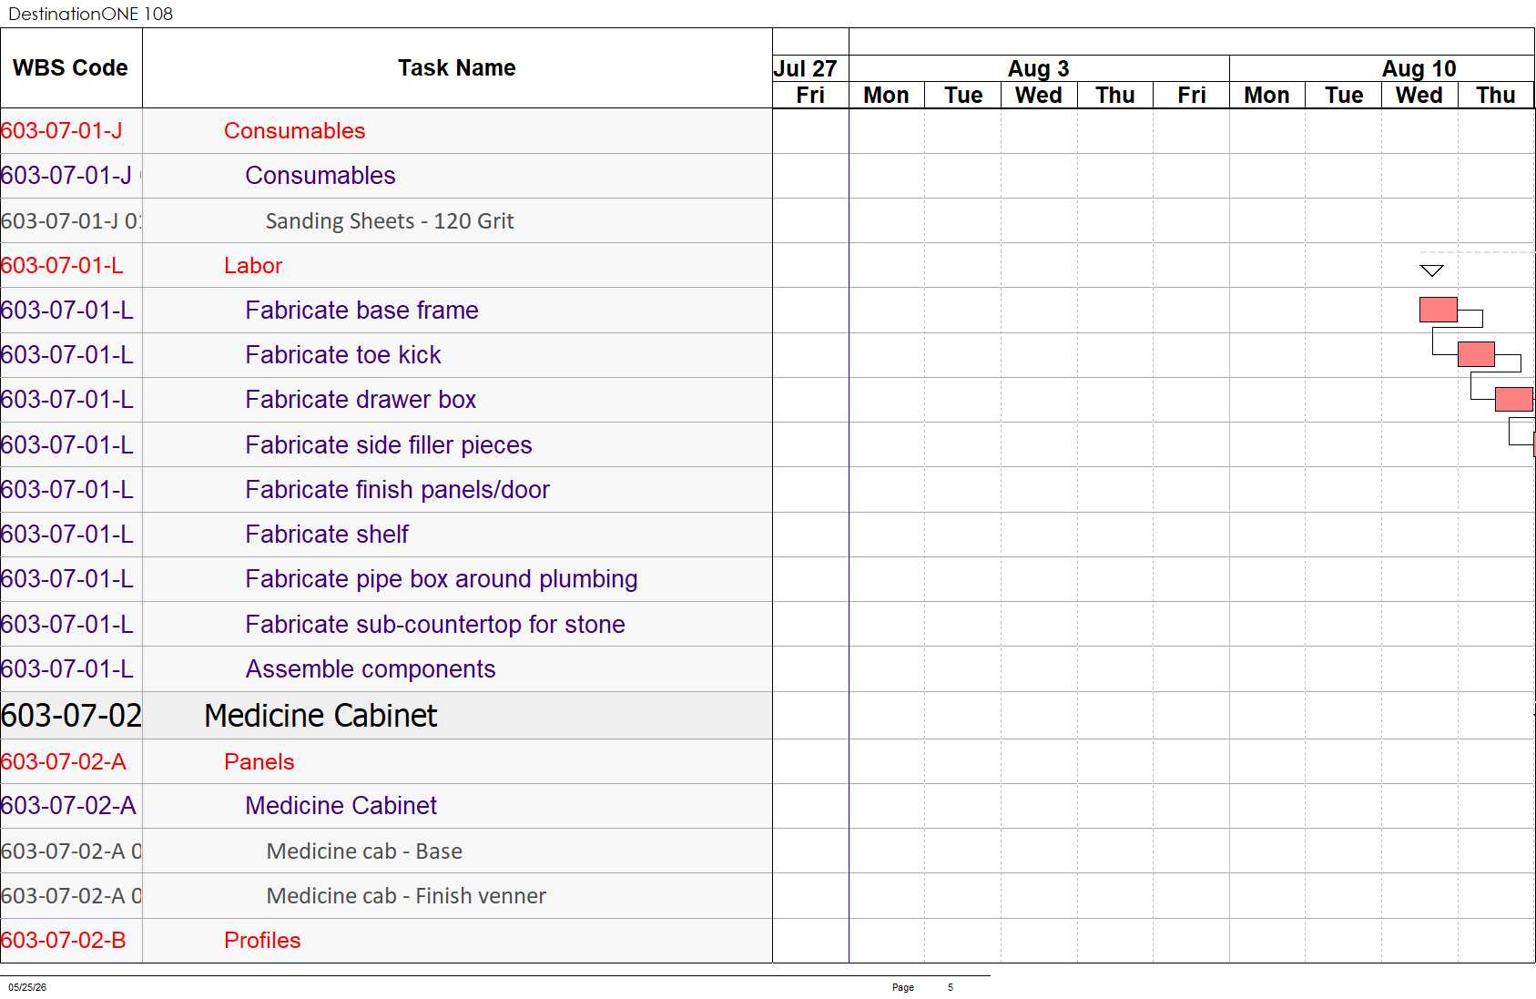1536x999 pixels.
Task: Click WBS code 603-07-02-B
Action: 64,941
